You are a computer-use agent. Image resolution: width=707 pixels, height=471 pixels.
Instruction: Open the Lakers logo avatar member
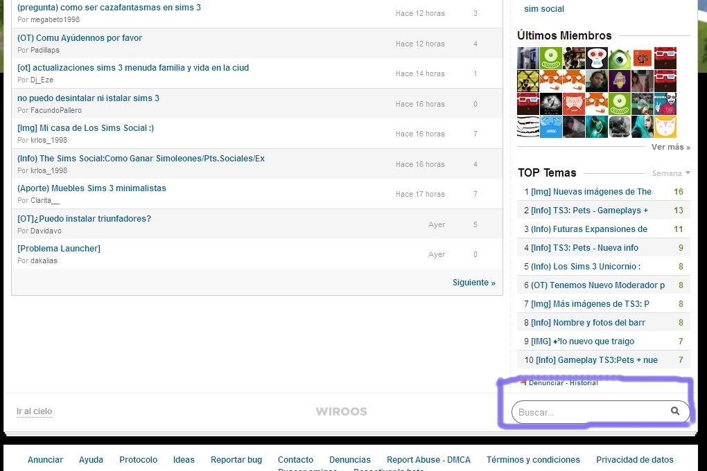(x=620, y=81)
